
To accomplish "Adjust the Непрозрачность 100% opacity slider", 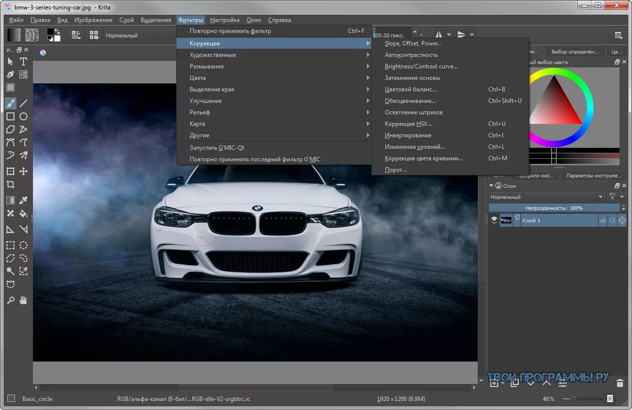I will tap(554, 208).
